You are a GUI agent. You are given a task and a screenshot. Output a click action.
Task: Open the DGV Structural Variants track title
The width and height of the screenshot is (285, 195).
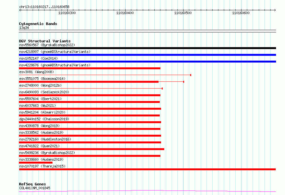click(x=45, y=41)
